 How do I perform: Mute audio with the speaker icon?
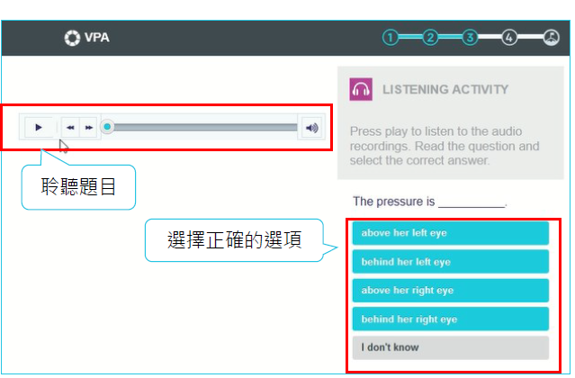coord(312,128)
